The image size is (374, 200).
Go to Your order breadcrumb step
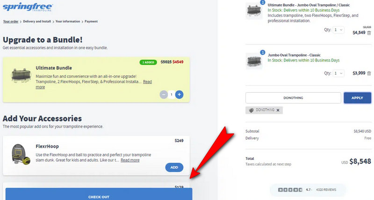pos(11,21)
